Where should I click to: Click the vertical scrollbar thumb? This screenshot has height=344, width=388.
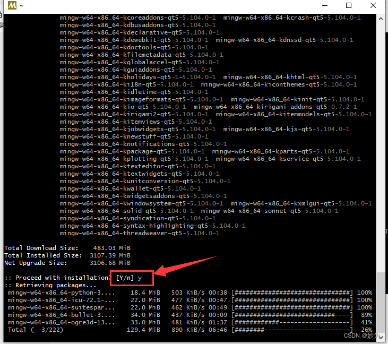(x=381, y=303)
